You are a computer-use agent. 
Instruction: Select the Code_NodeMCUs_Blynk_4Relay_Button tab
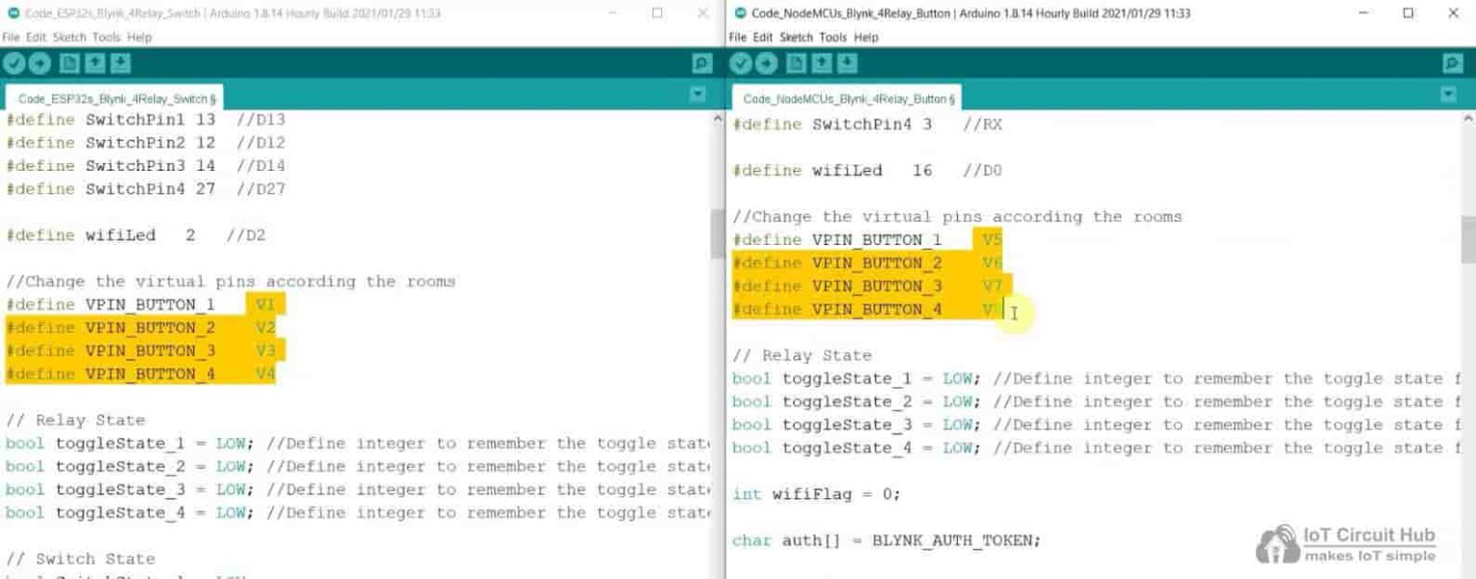click(x=846, y=99)
